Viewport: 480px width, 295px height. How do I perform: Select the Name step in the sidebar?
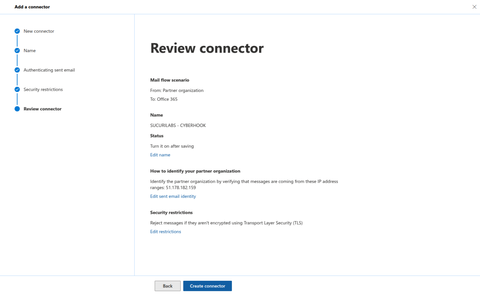(x=30, y=51)
